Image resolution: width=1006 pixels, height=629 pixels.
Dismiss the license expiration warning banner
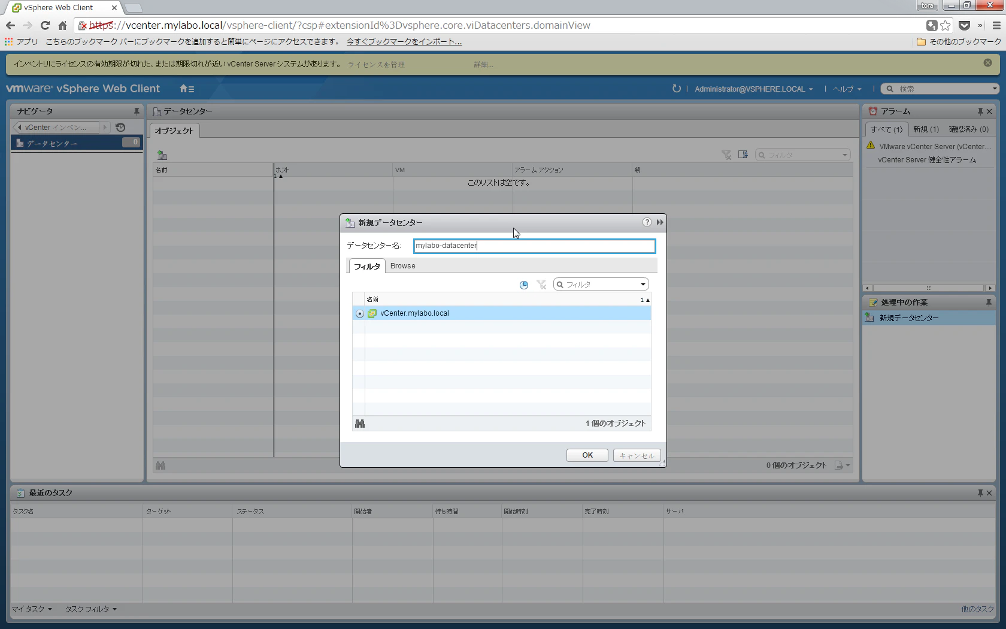[x=987, y=63]
